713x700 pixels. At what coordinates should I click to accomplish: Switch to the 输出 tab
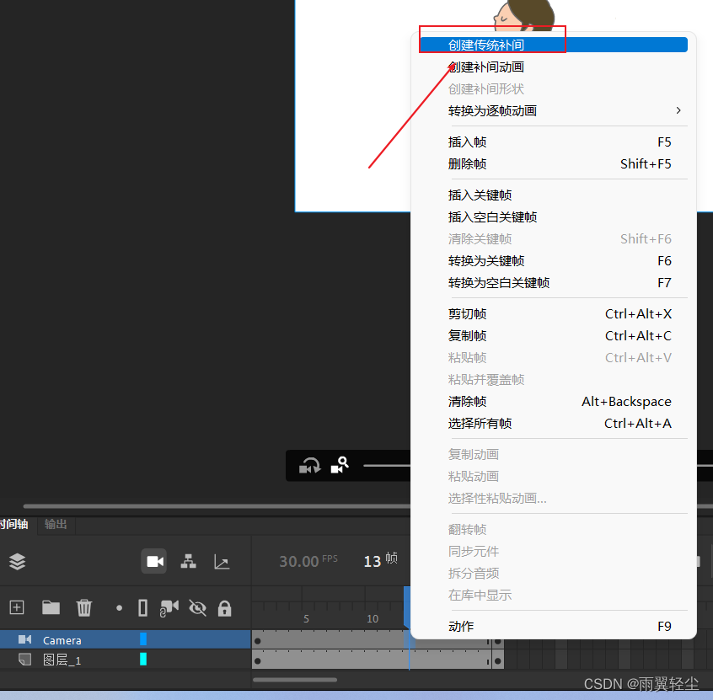point(55,523)
